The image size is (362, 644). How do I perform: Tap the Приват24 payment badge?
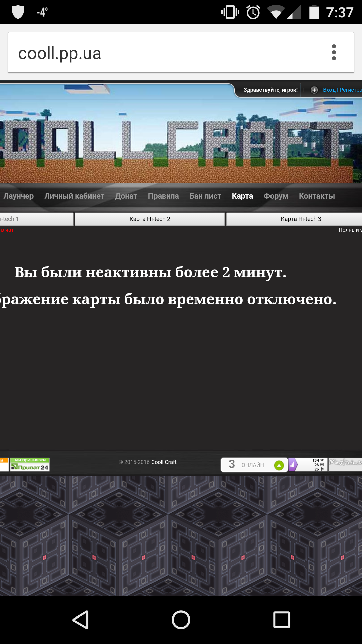[x=30, y=465]
